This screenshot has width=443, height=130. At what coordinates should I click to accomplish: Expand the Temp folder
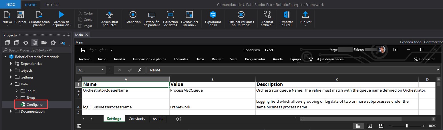tap(17, 98)
